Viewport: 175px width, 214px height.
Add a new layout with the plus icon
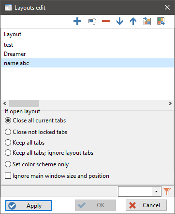pyautogui.click(x=77, y=21)
